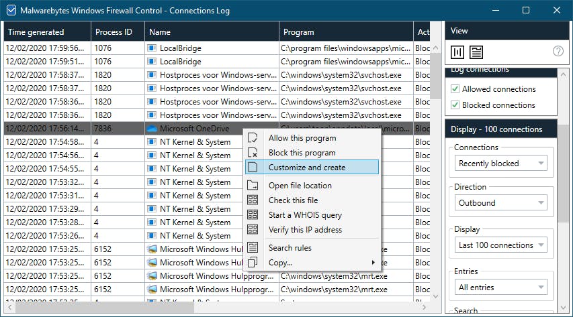
Task: Open the Entries dropdown showing All entries
Action: (x=502, y=288)
